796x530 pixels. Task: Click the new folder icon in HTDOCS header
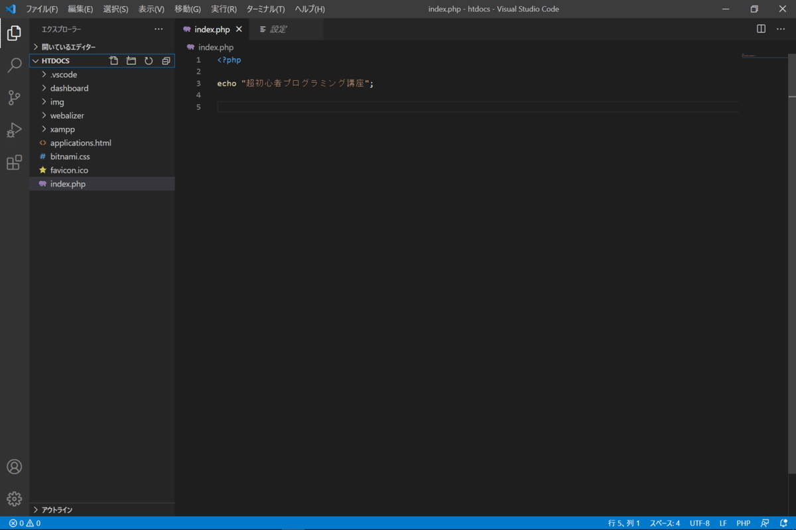pos(131,61)
